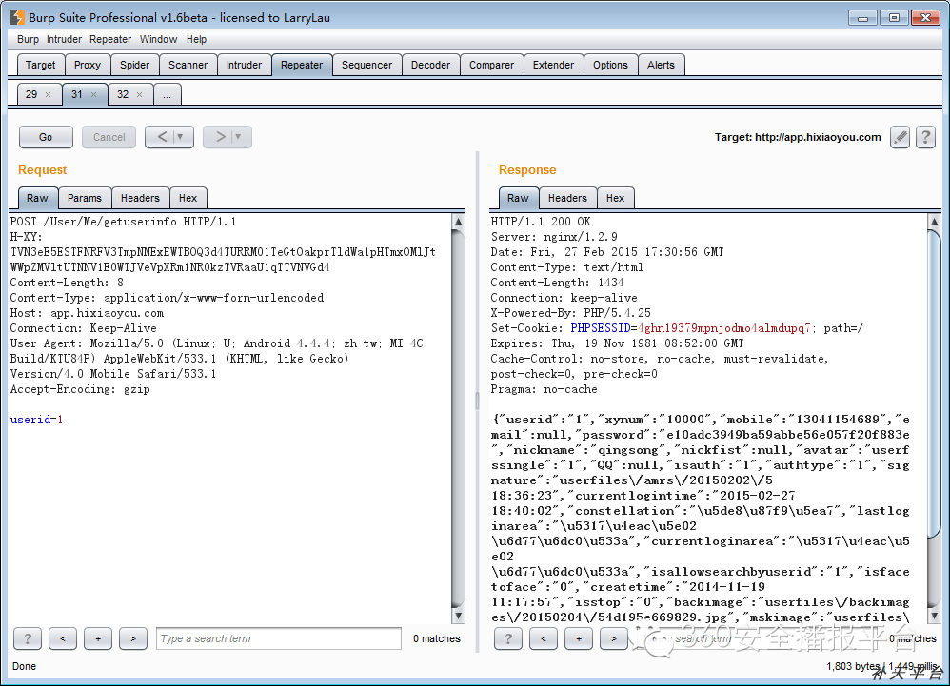Close Repeater tab 31
950x686 pixels.
click(93, 94)
